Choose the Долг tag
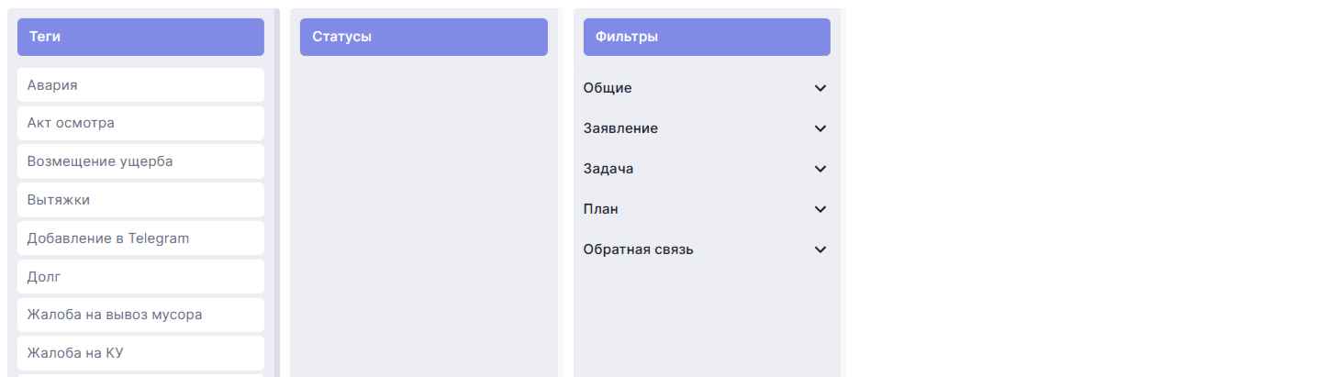The image size is (1317, 377). 140,277
